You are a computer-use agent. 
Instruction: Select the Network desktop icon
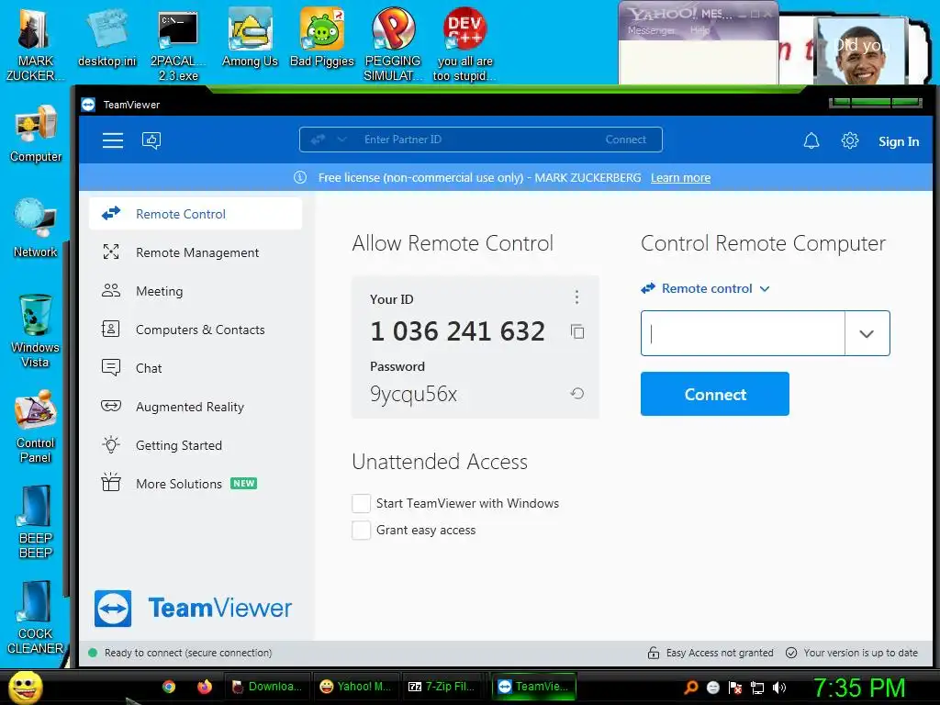tap(36, 229)
